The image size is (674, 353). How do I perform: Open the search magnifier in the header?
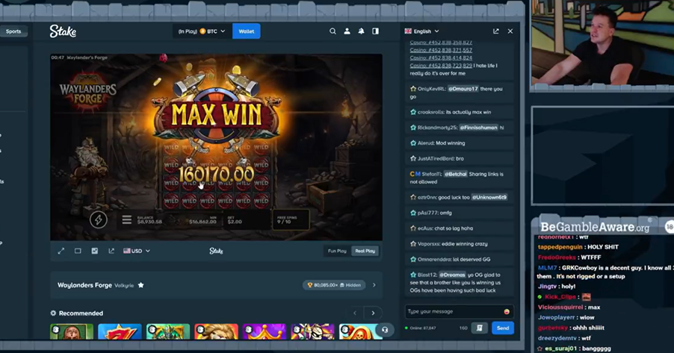(333, 31)
